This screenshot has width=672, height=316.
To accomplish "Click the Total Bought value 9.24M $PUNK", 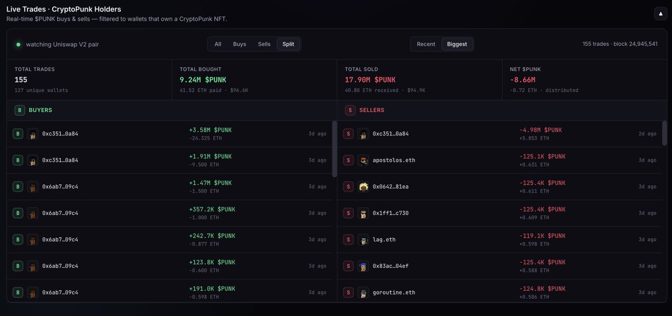I will pos(203,80).
